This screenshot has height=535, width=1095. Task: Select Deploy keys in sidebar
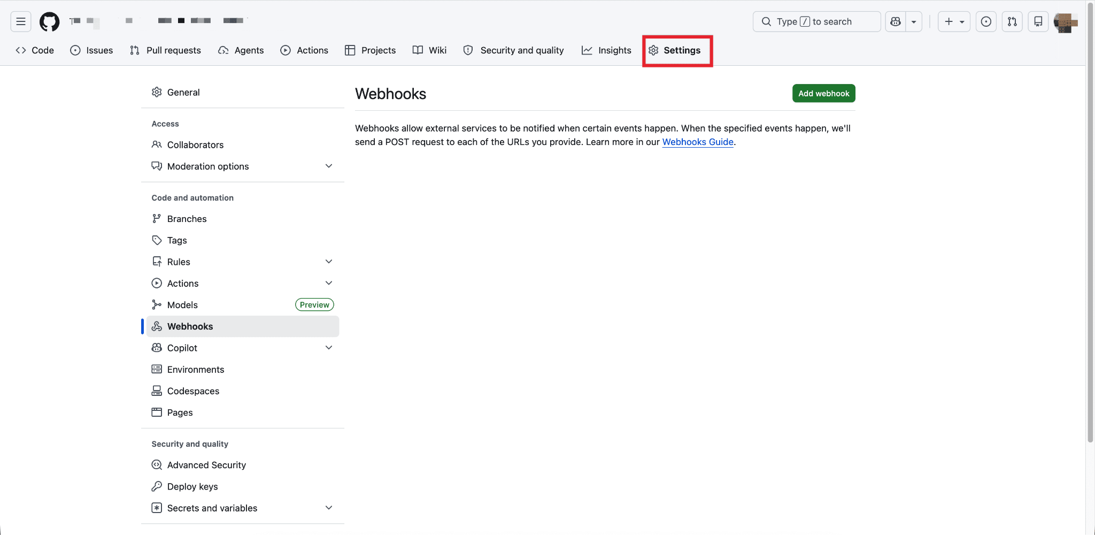pyautogui.click(x=192, y=486)
